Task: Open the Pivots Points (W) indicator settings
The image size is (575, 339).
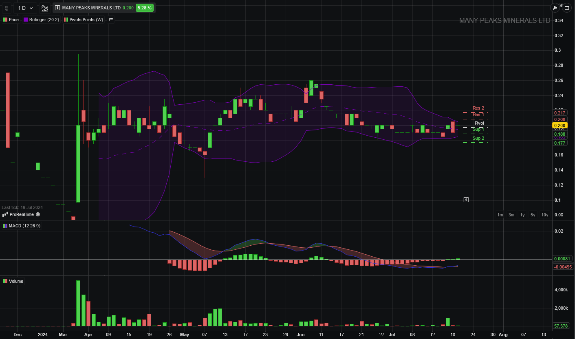Action: pos(84,20)
